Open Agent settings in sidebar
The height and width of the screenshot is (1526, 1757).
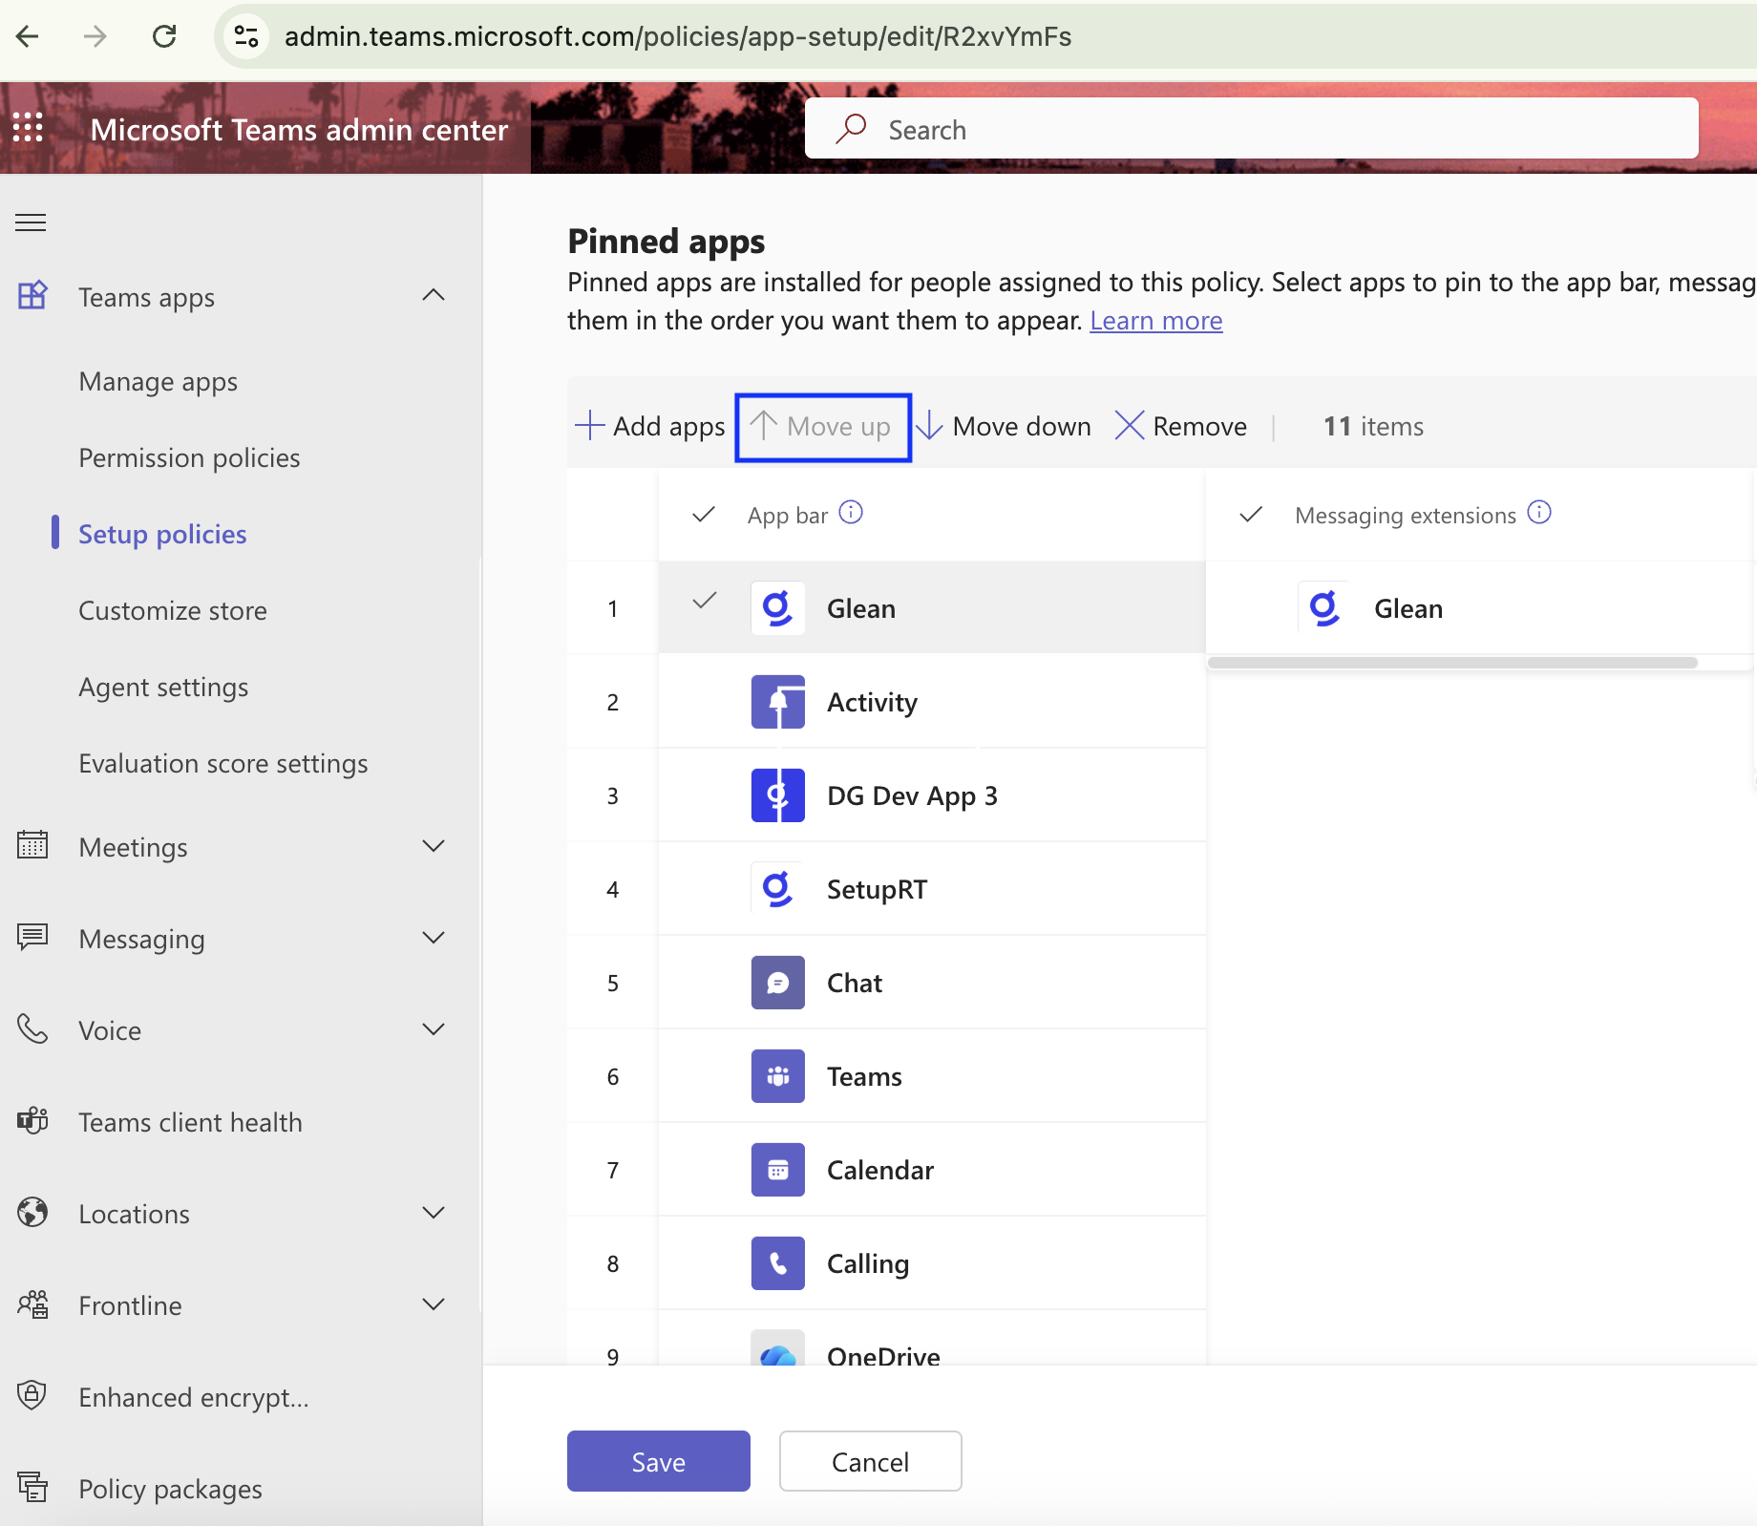(163, 688)
